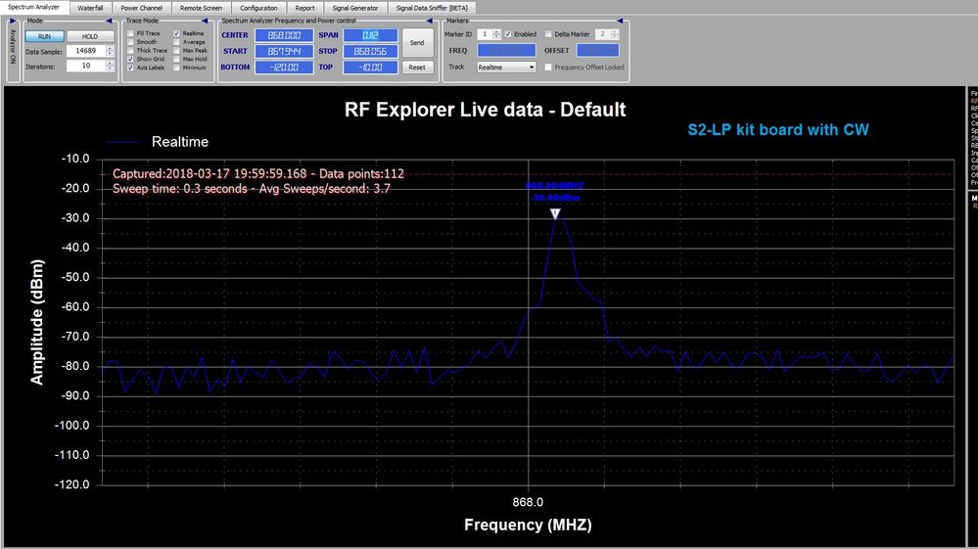Click the BOTTOM amplitude field -120.00
The width and height of the screenshot is (978, 549).
click(284, 68)
